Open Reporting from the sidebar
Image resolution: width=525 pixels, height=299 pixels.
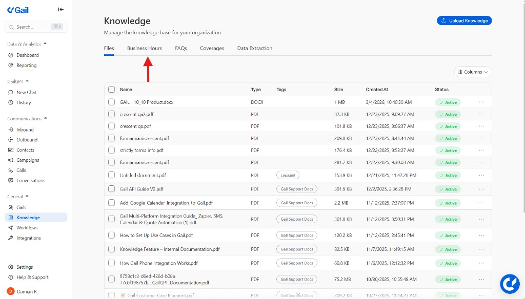[x=26, y=66]
